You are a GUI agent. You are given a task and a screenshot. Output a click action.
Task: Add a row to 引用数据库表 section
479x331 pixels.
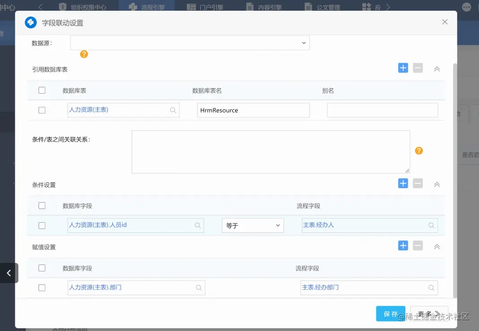point(403,68)
